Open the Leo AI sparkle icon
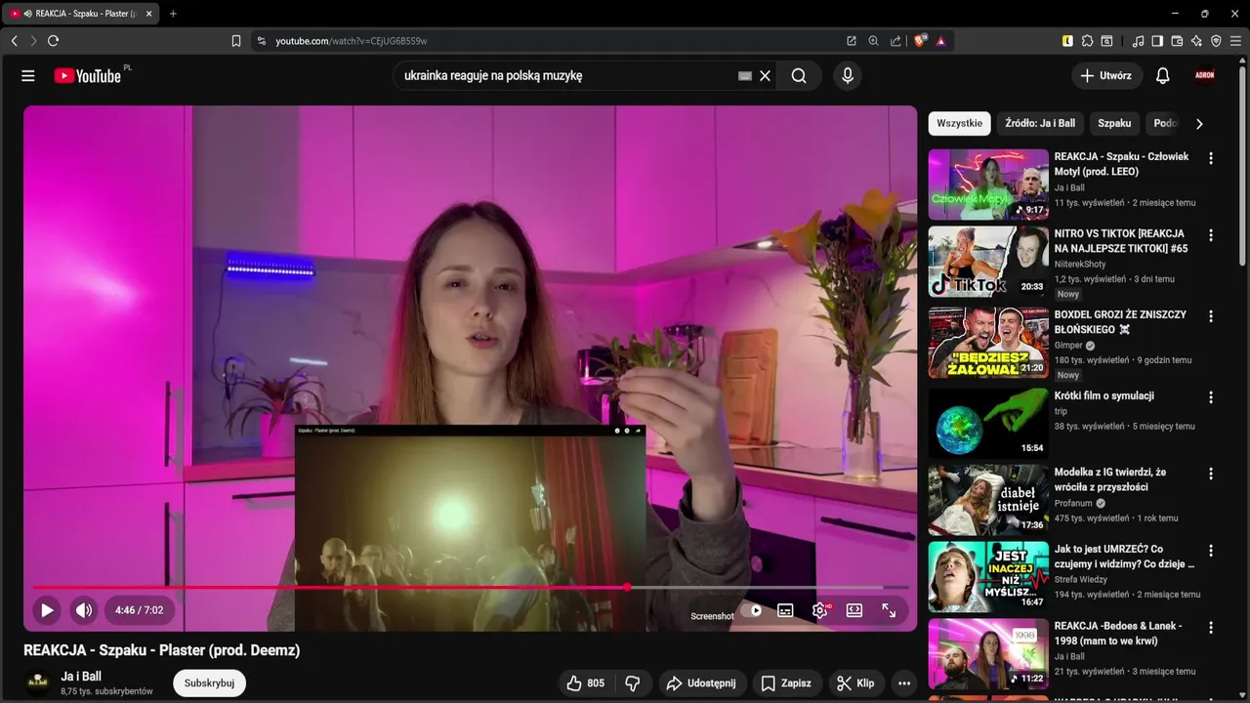 tap(1196, 41)
